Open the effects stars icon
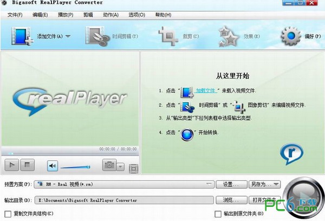Screen dimensions: 325x221 click(x=229, y=36)
